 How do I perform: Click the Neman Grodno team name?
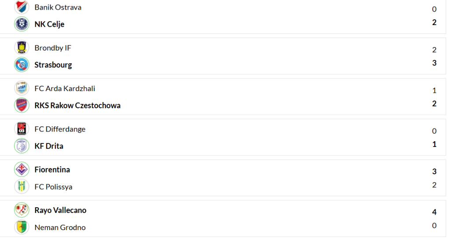click(60, 227)
